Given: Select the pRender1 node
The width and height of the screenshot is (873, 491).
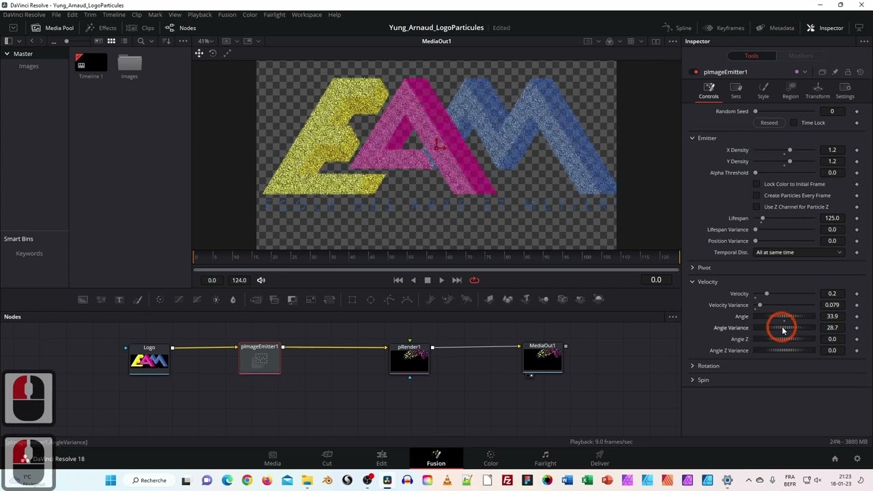Looking at the screenshot, I should point(409,359).
